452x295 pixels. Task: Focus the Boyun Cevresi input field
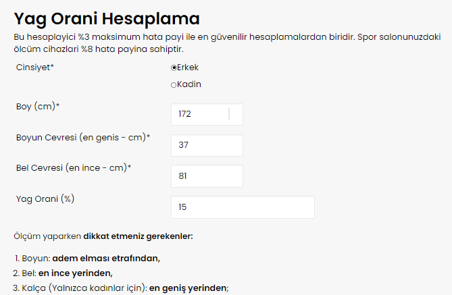[207, 145]
